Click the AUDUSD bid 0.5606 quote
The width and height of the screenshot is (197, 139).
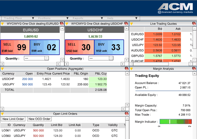(154, 50)
